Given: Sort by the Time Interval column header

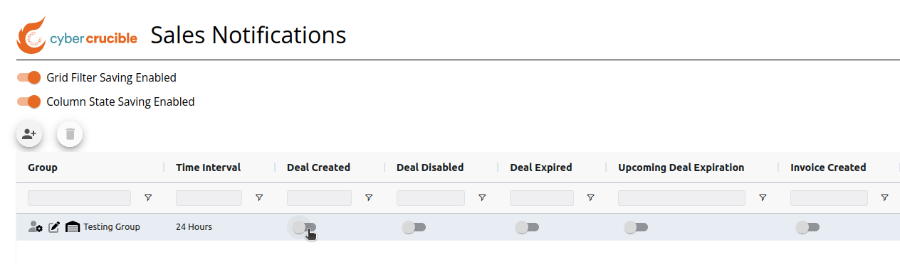Looking at the screenshot, I should [x=208, y=167].
